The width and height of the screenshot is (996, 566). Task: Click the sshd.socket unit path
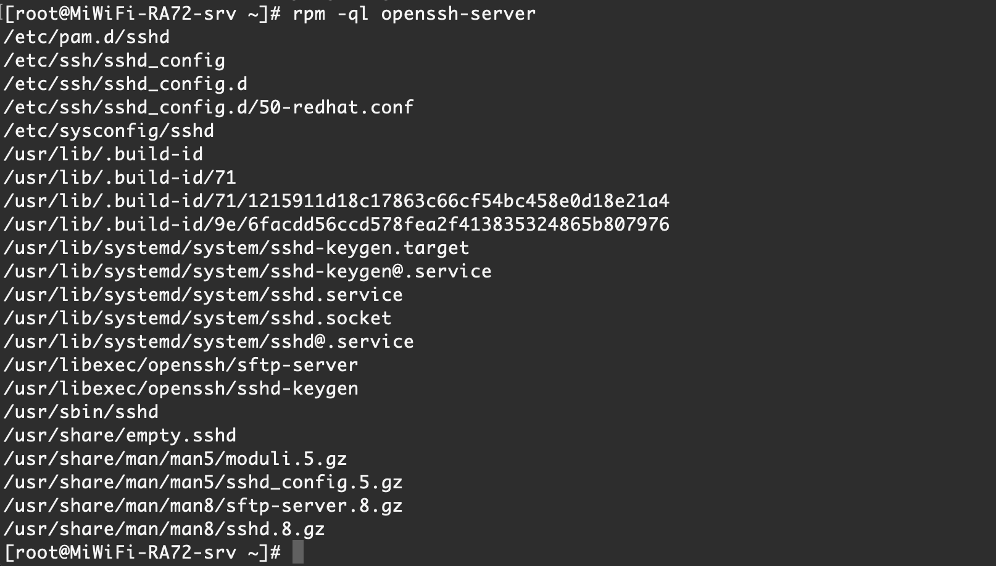coord(197,318)
